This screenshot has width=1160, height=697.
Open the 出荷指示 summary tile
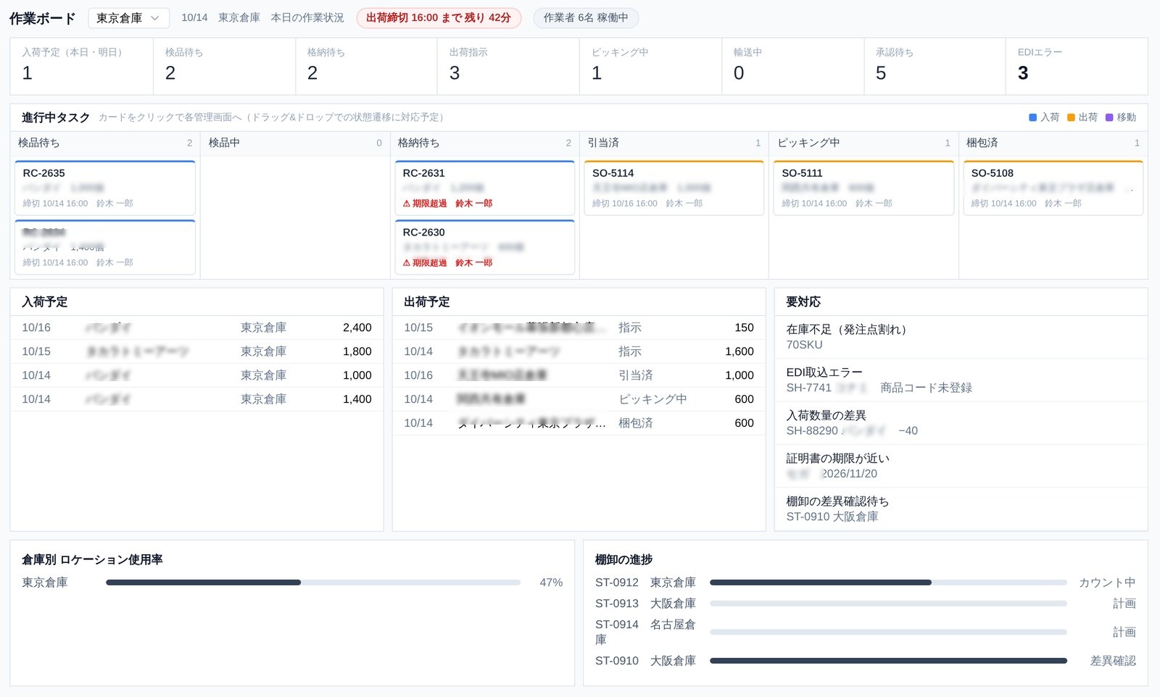[508, 67]
